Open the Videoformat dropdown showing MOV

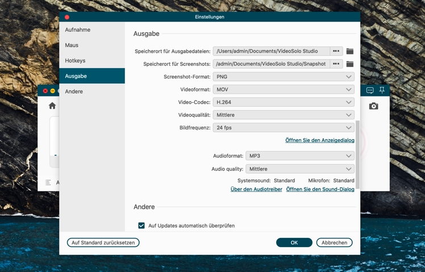(283, 90)
